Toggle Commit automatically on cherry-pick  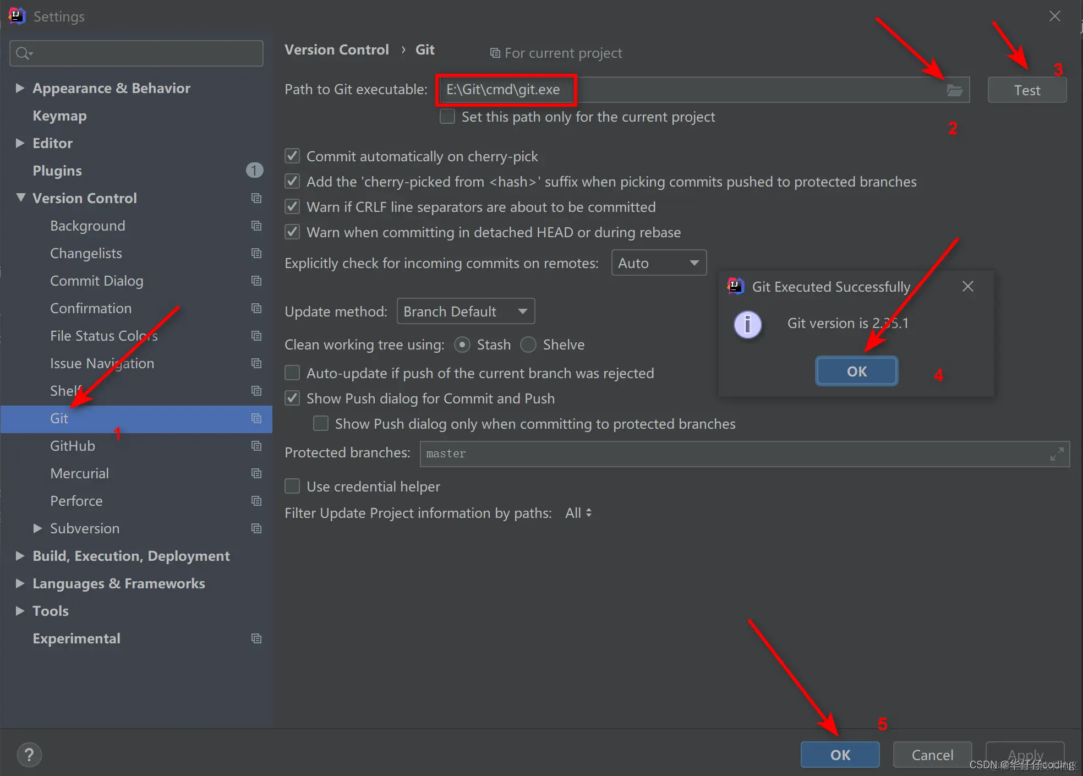pos(292,156)
